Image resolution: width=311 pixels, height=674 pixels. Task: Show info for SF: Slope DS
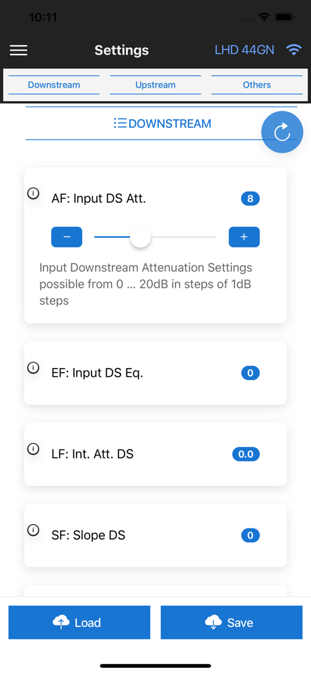coord(33,530)
